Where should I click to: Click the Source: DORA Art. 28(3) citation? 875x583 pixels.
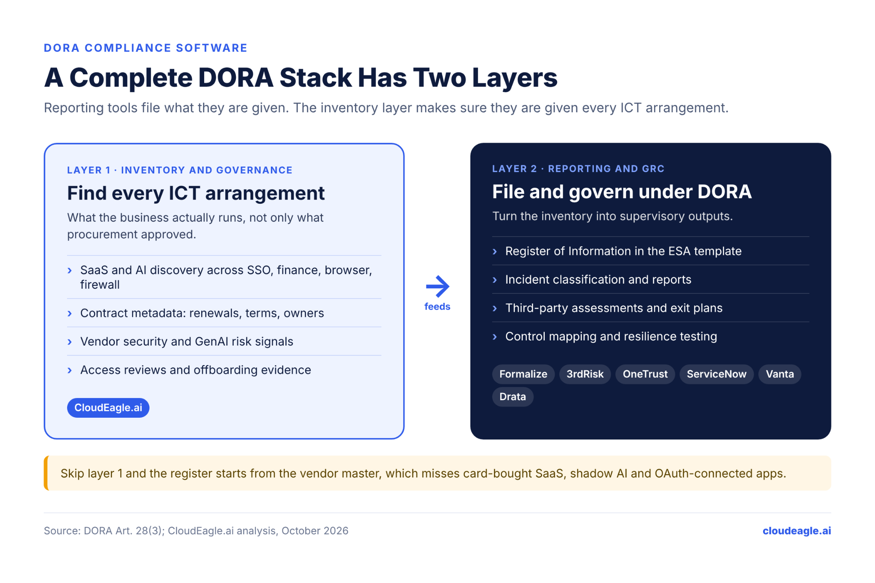196,531
